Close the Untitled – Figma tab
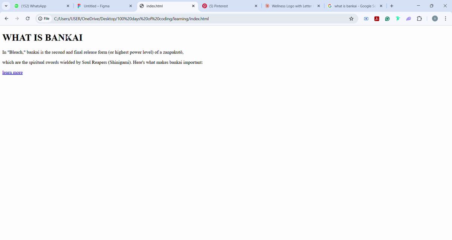 pos(131,6)
